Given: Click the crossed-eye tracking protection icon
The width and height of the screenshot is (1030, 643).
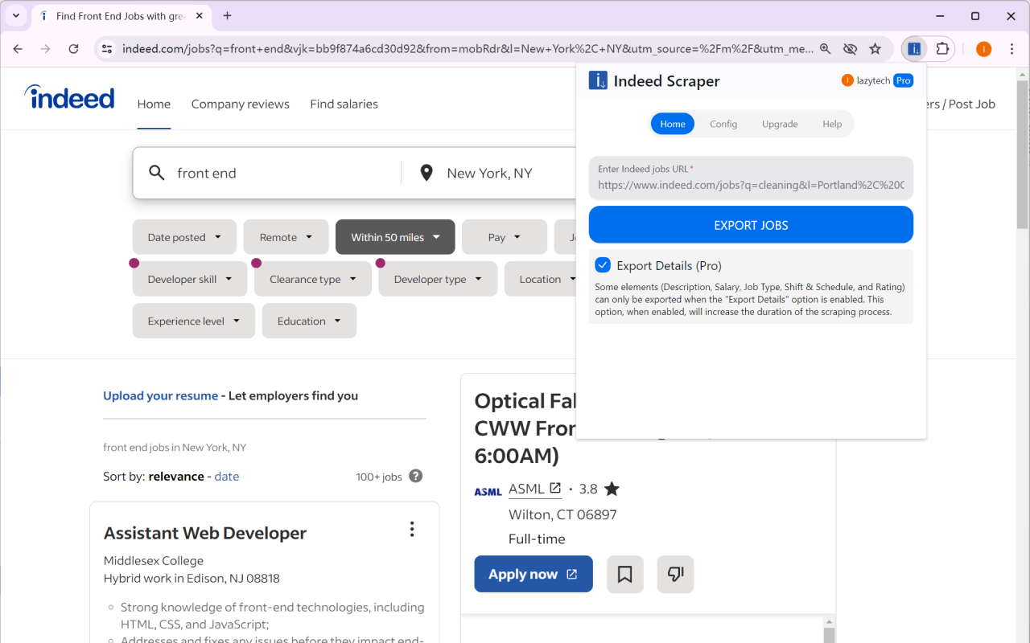Looking at the screenshot, I should (850, 49).
